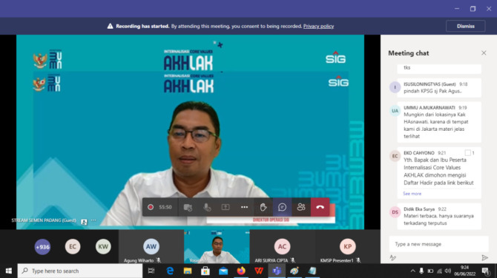This screenshot has height=278, width=497.
Task: Click Didik Eka Surya's message text
Action: point(438,220)
